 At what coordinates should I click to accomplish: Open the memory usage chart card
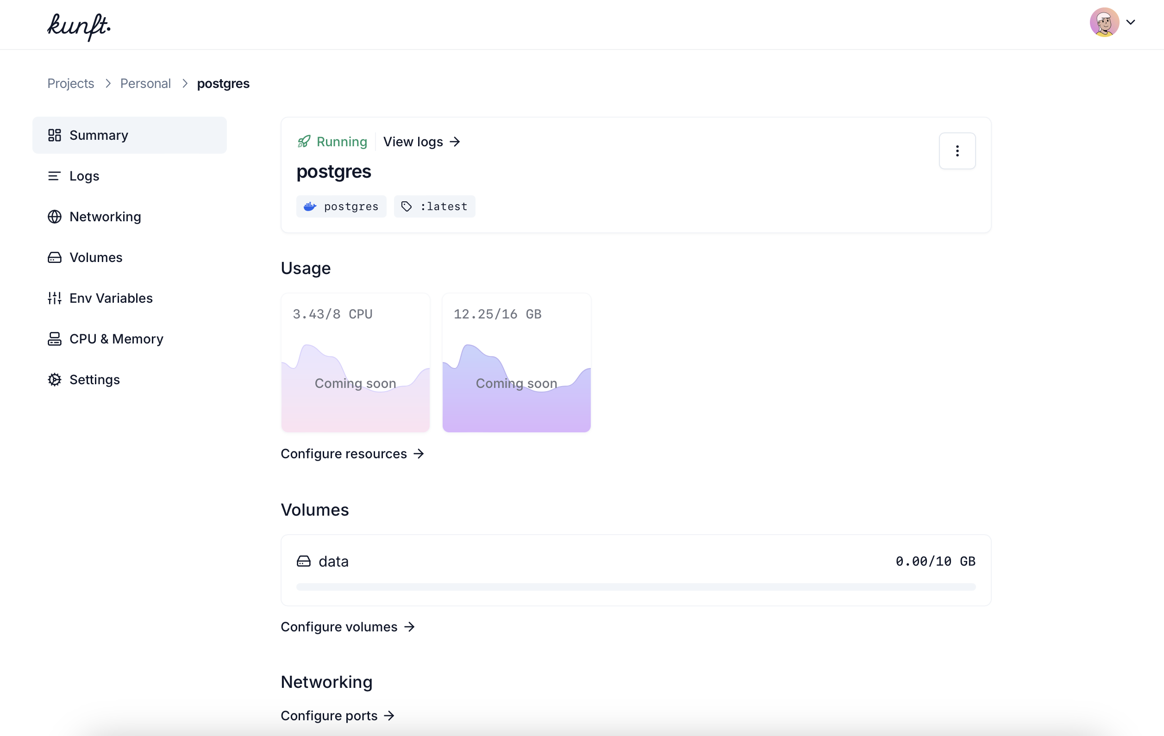516,362
